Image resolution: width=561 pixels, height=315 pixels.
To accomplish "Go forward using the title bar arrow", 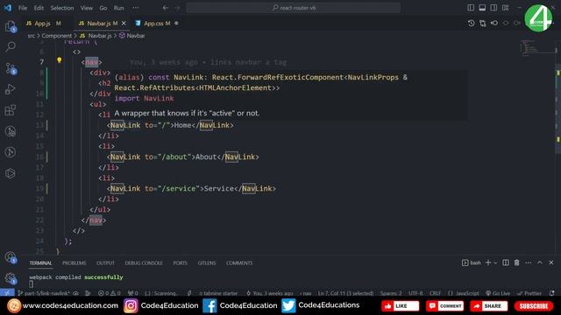I will coord(177,8).
